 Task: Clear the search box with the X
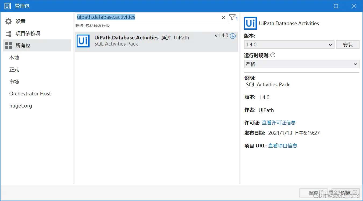(223, 17)
